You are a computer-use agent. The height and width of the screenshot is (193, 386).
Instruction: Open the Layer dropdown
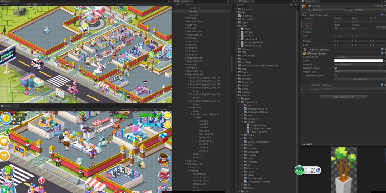tap(370, 10)
